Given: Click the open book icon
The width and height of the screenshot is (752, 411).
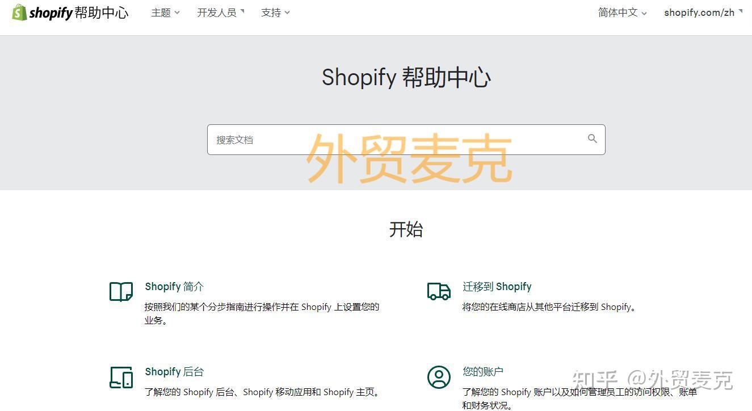Looking at the screenshot, I should point(121,292).
